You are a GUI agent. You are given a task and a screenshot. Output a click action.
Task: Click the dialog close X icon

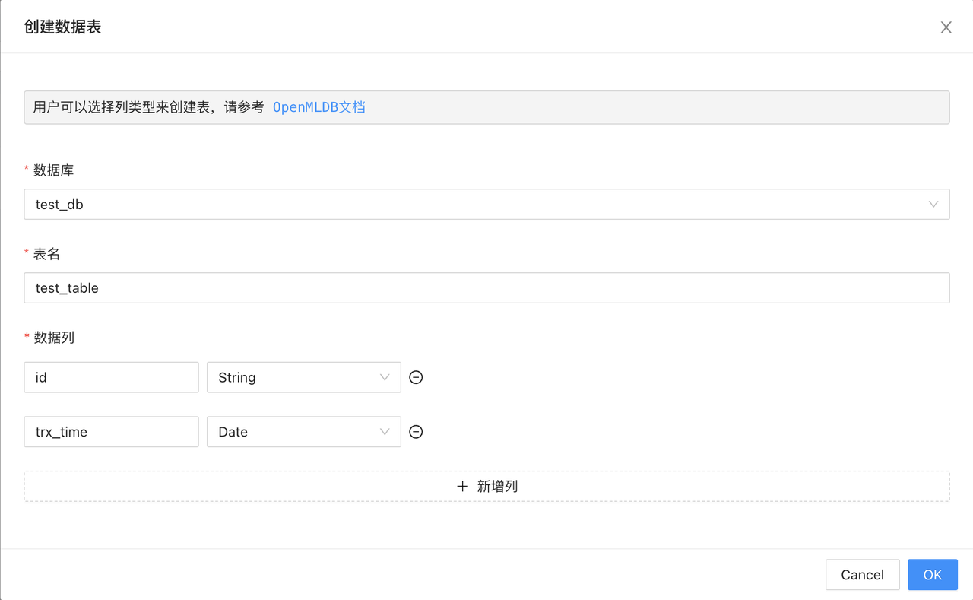tap(946, 27)
